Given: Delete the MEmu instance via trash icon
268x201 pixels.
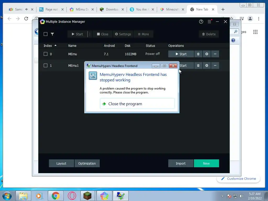Looking at the screenshot, I should point(198,54).
